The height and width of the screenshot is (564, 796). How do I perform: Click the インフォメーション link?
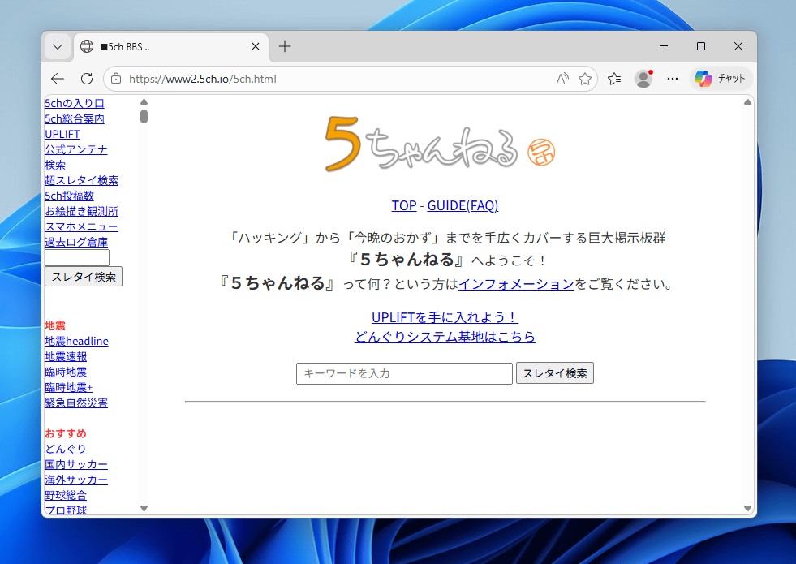tap(516, 284)
